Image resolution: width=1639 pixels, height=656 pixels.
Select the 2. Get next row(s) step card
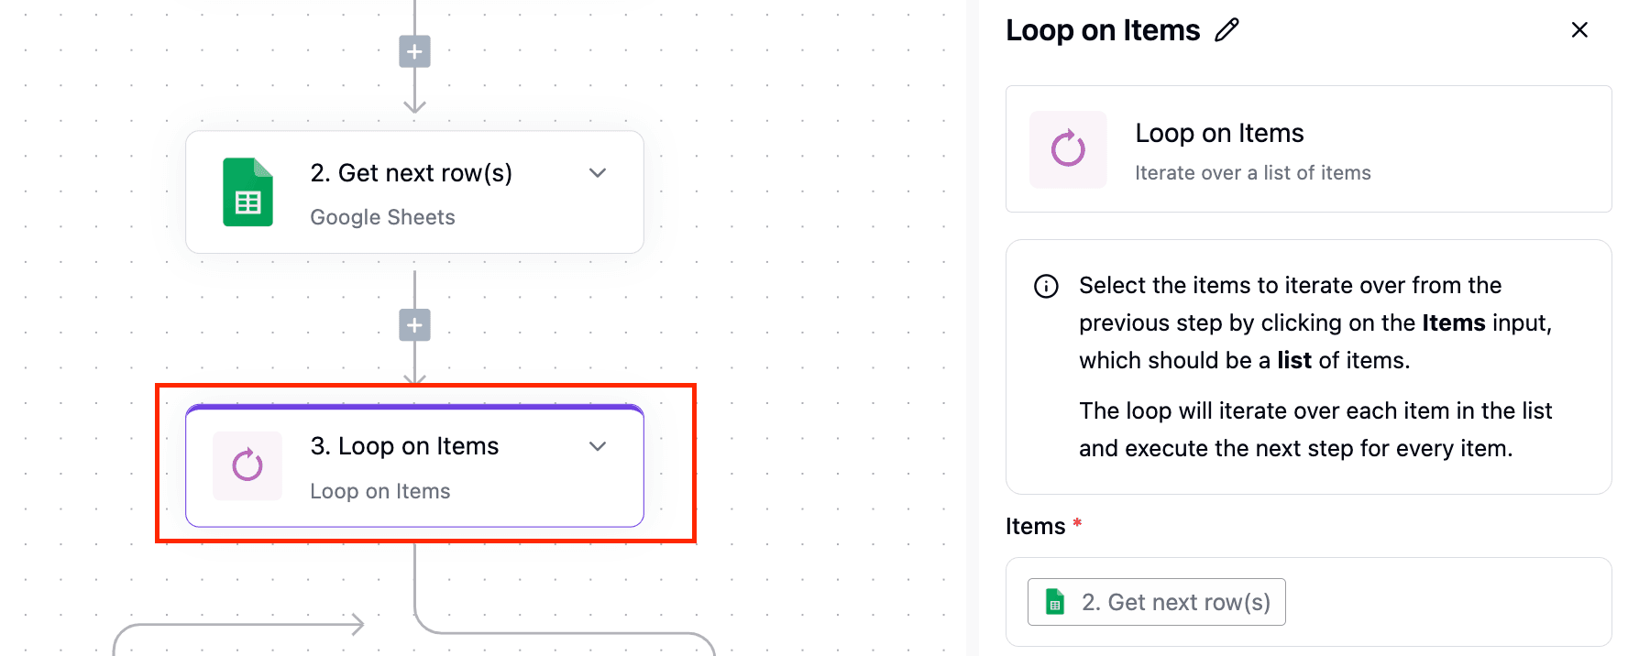(414, 192)
